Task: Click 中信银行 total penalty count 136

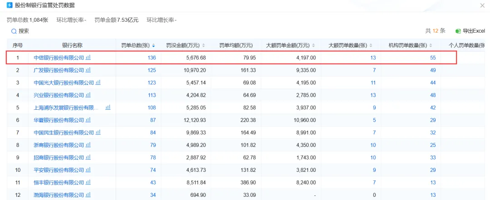Action: (x=152, y=58)
